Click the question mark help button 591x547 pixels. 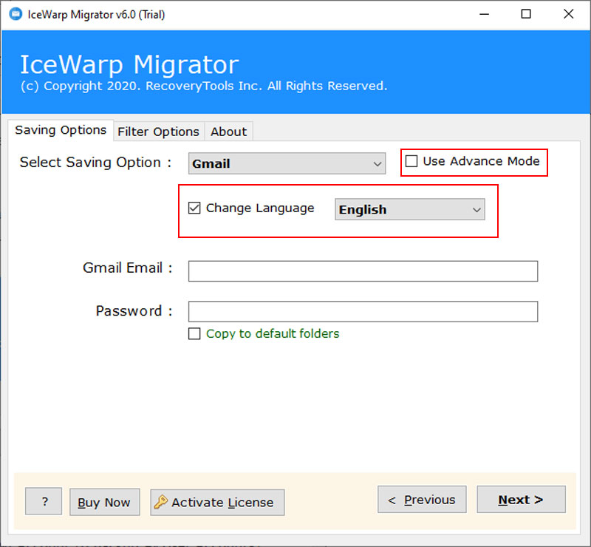(x=44, y=501)
